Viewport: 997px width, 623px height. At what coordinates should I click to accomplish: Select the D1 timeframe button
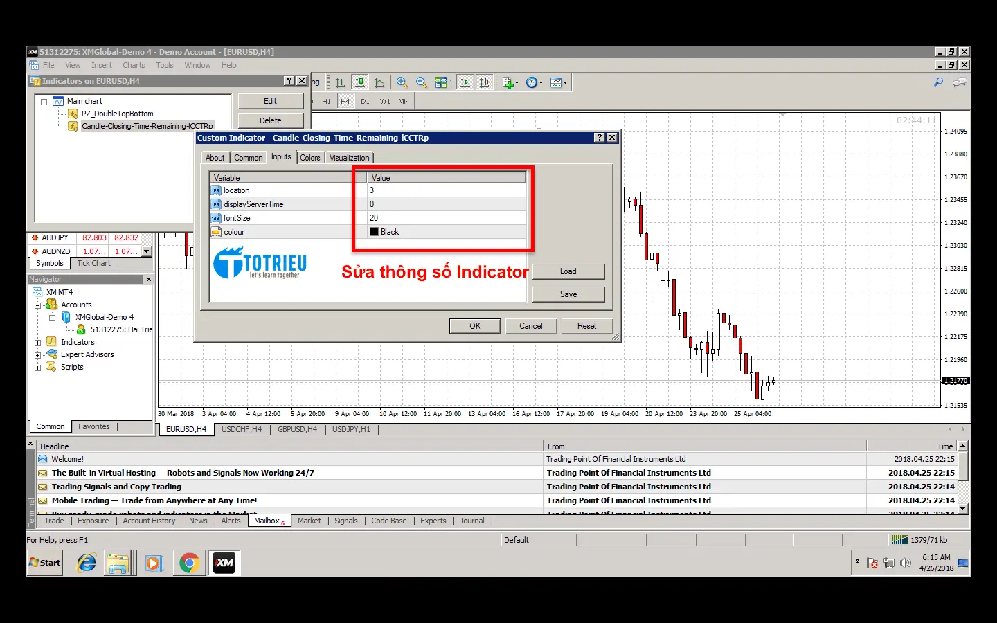[x=365, y=101]
